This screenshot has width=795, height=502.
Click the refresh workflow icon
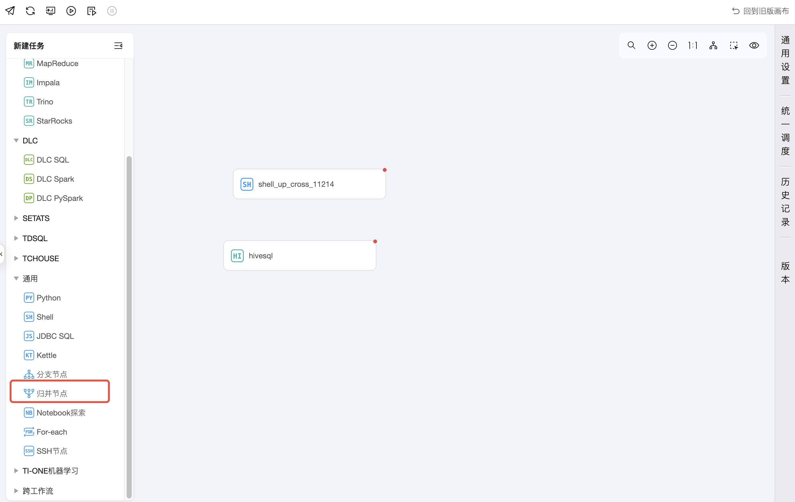(30, 11)
